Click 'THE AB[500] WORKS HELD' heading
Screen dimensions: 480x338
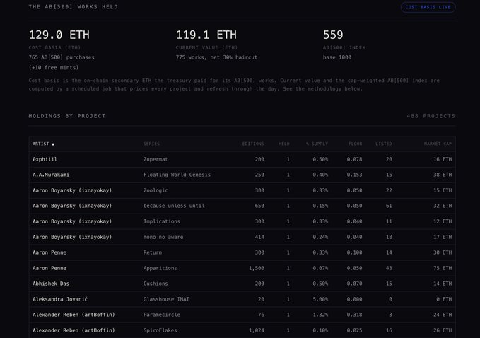tap(73, 7)
